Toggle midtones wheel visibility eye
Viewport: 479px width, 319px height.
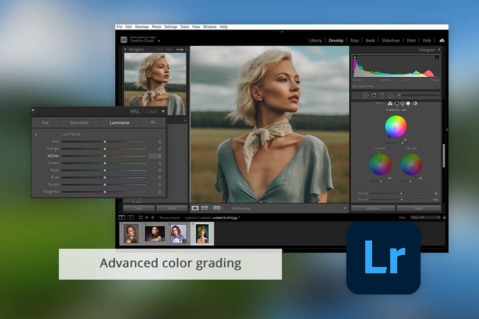pyautogui.click(x=405, y=140)
